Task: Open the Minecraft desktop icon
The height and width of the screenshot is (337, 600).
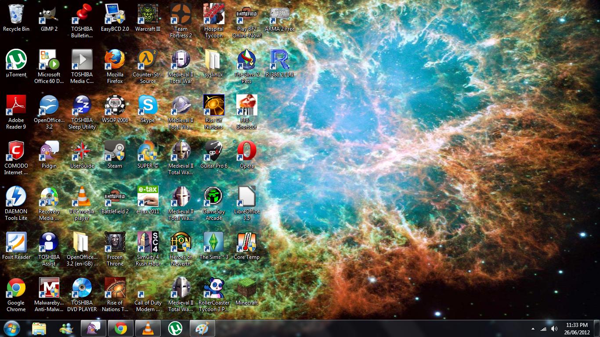Action: click(x=247, y=292)
